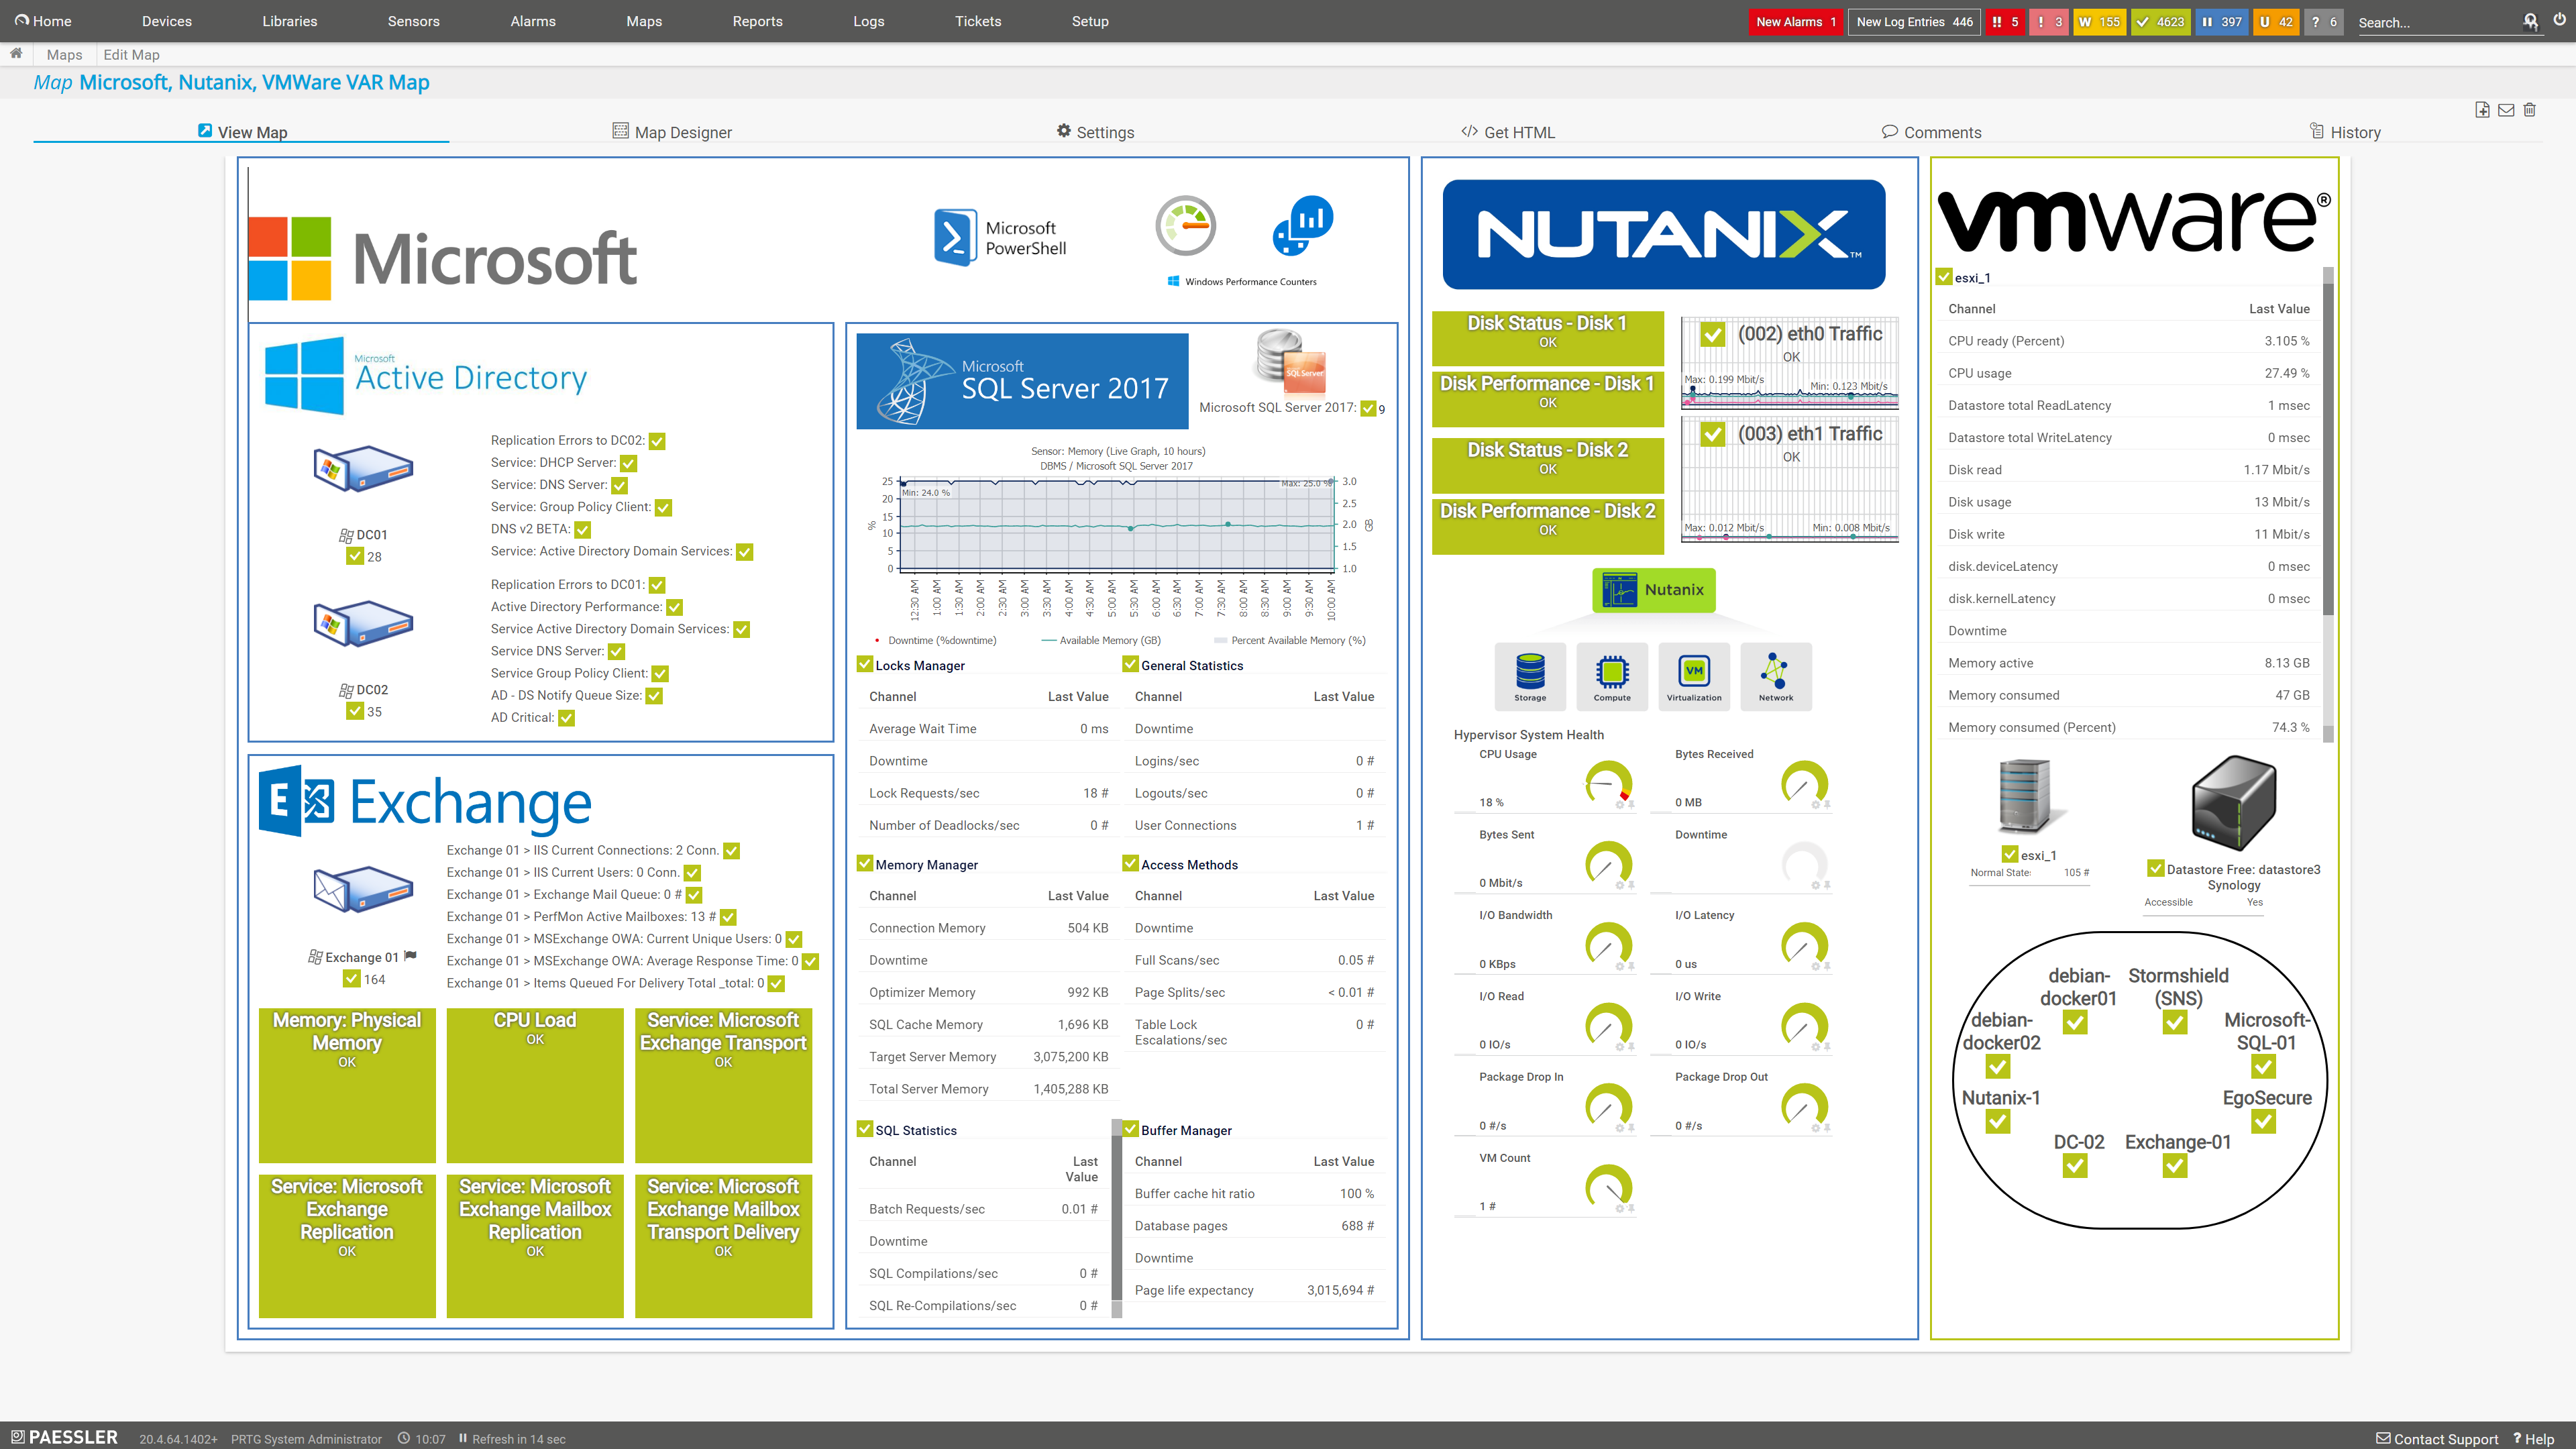Click (002) eth0 Traffic status checkmark
The image size is (2576, 1449).
pyautogui.click(x=1712, y=334)
